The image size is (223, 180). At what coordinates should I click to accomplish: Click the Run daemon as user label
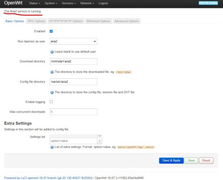(31, 41)
